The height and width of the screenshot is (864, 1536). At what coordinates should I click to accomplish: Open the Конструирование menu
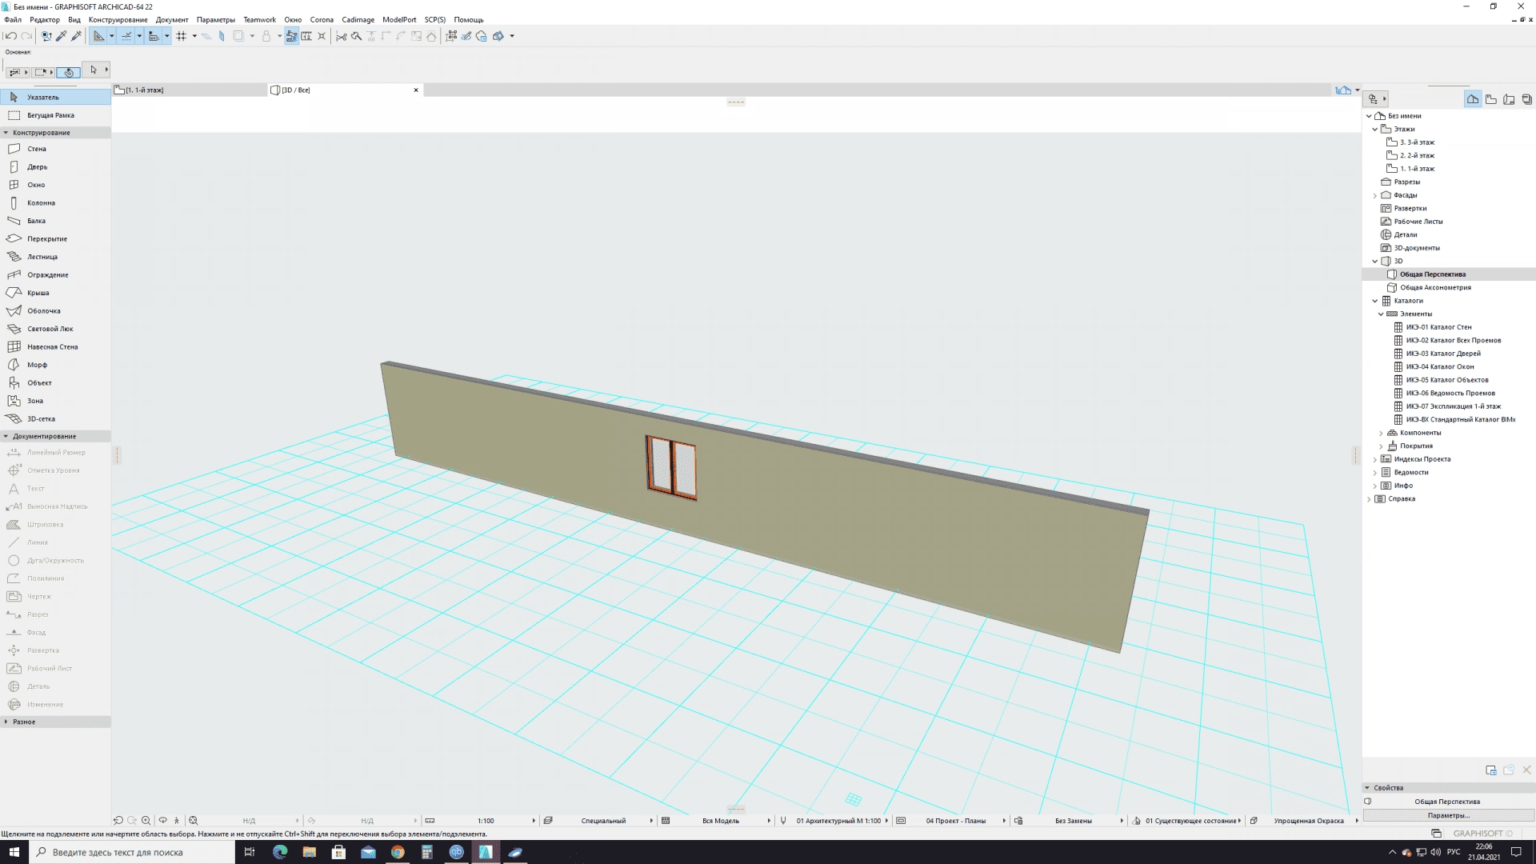118,20
